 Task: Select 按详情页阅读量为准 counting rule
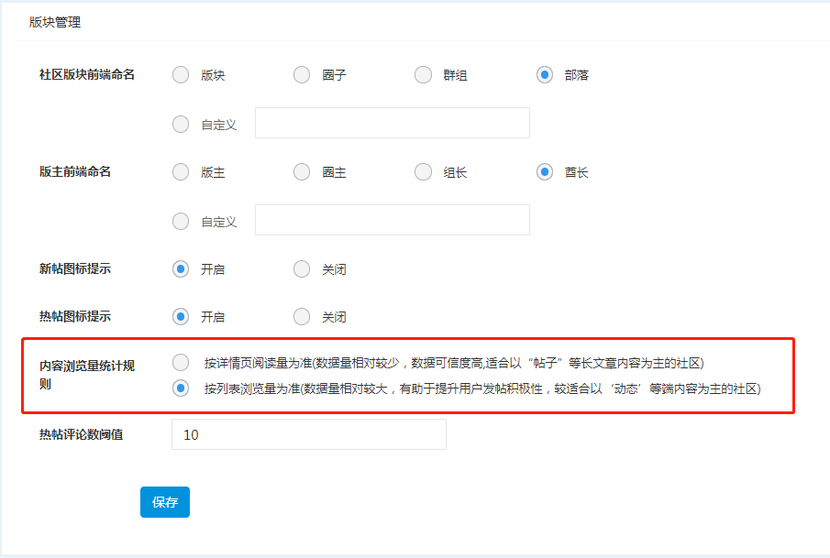pos(181,362)
